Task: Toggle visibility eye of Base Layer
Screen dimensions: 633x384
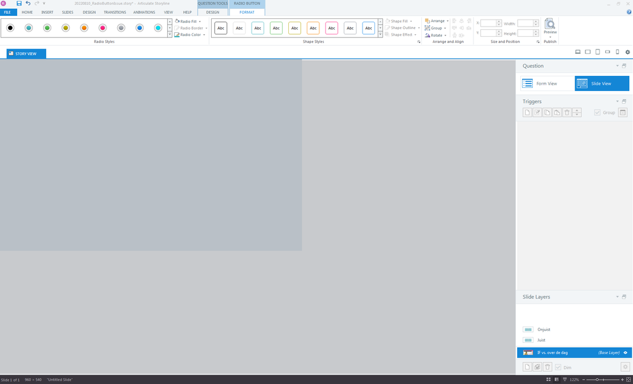Action: [625, 352]
